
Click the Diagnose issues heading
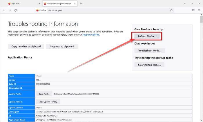(145, 43)
